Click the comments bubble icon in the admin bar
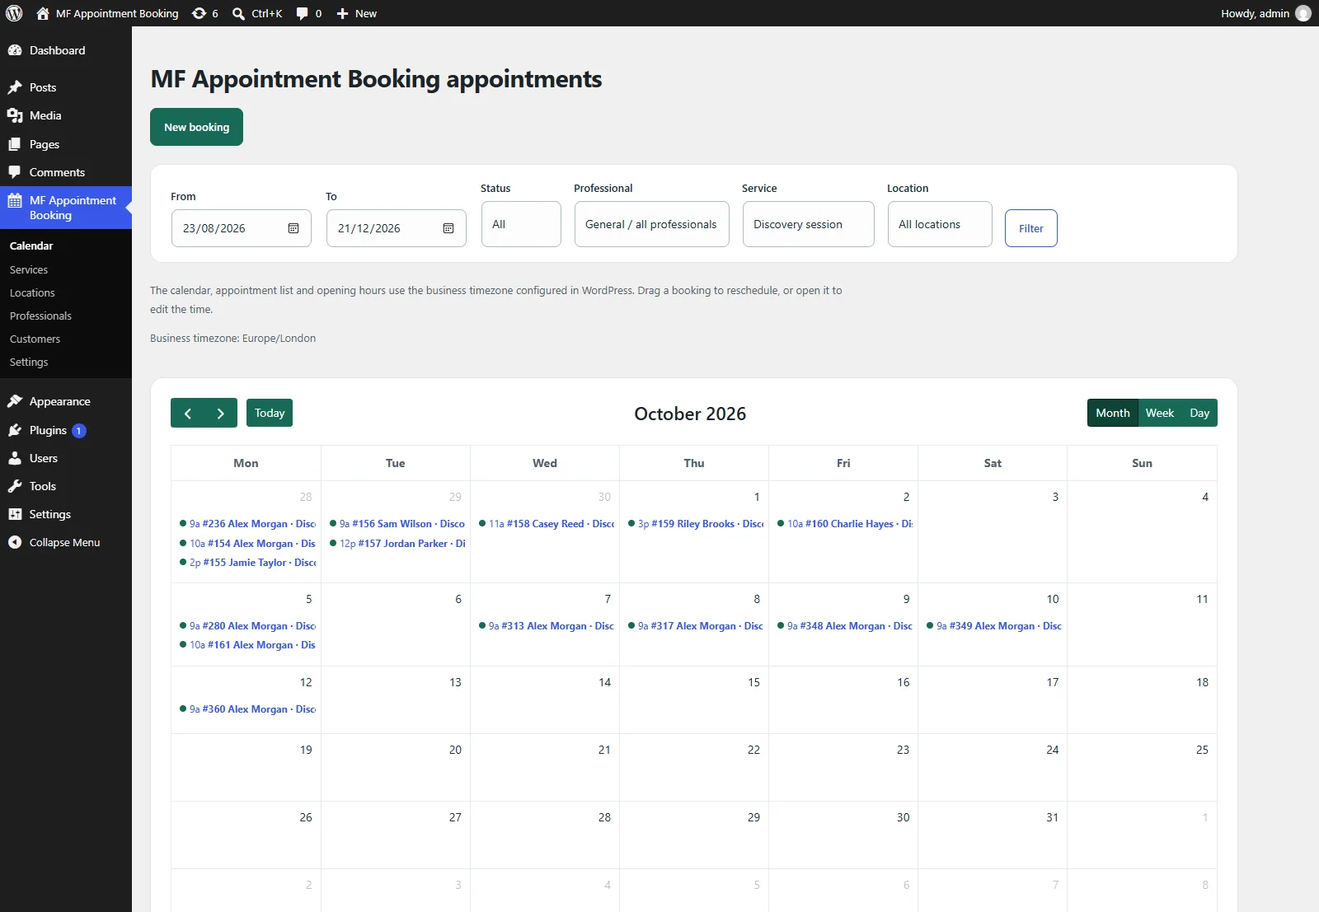1319x912 pixels. [x=302, y=13]
